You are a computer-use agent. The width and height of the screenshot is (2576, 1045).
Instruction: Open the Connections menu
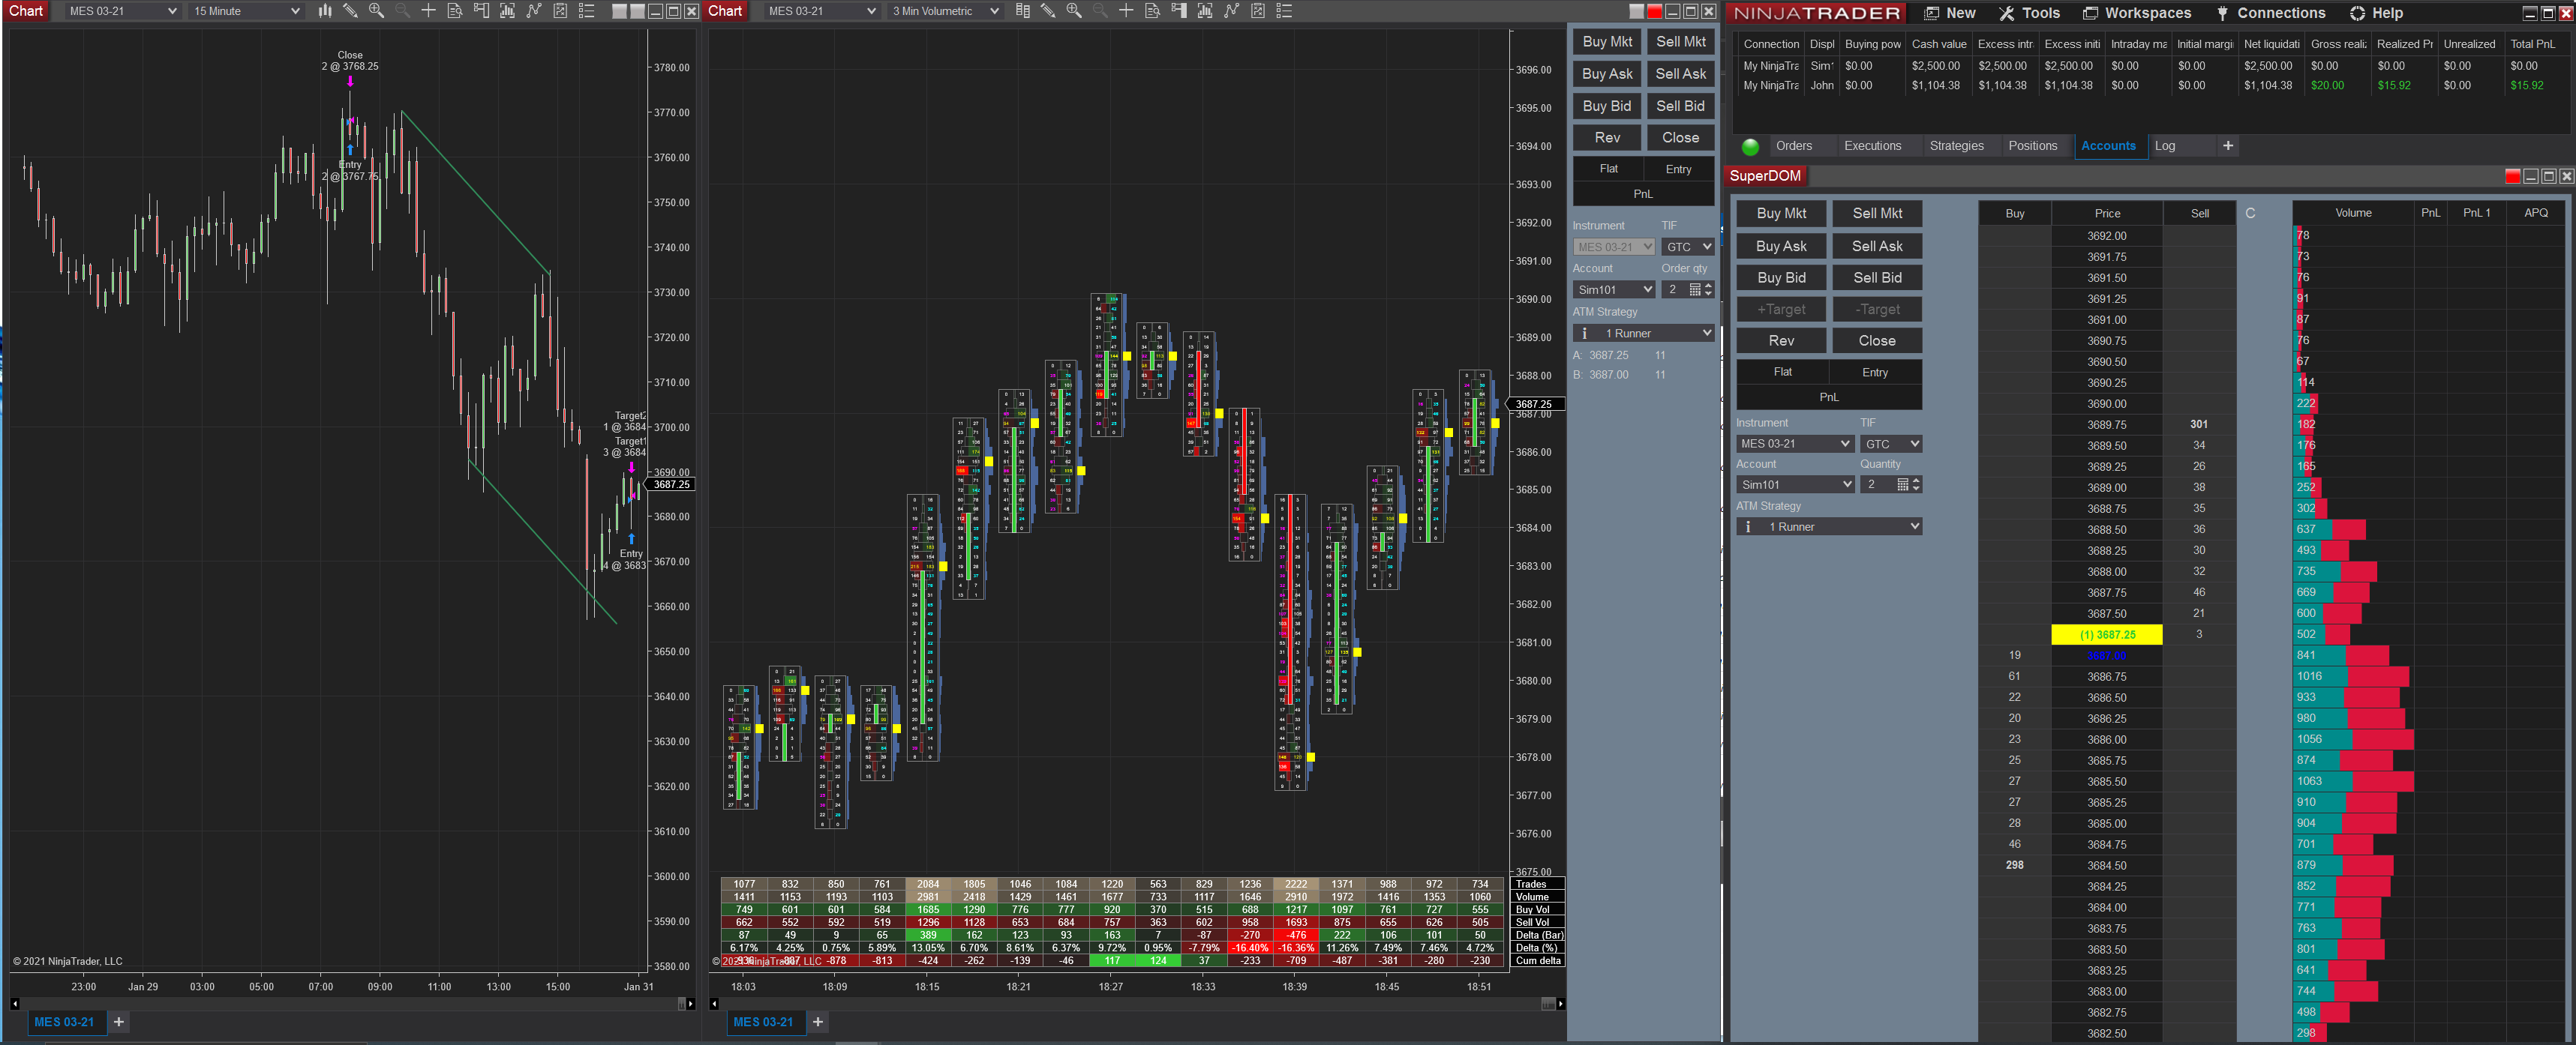(2272, 13)
